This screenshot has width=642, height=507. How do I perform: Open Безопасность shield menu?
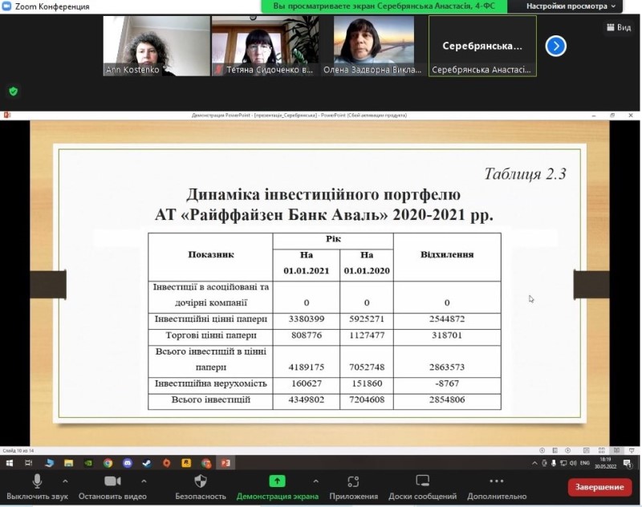(200, 487)
